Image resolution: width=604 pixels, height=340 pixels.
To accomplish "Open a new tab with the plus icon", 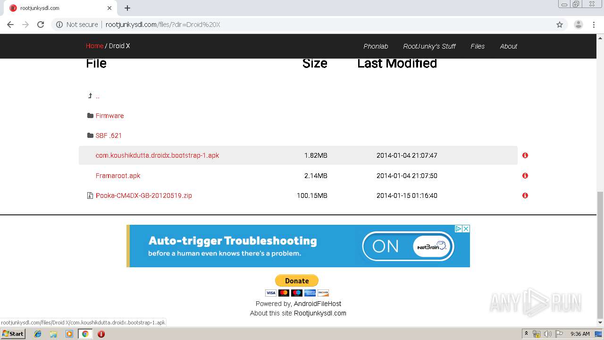I will [x=127, y=8].
